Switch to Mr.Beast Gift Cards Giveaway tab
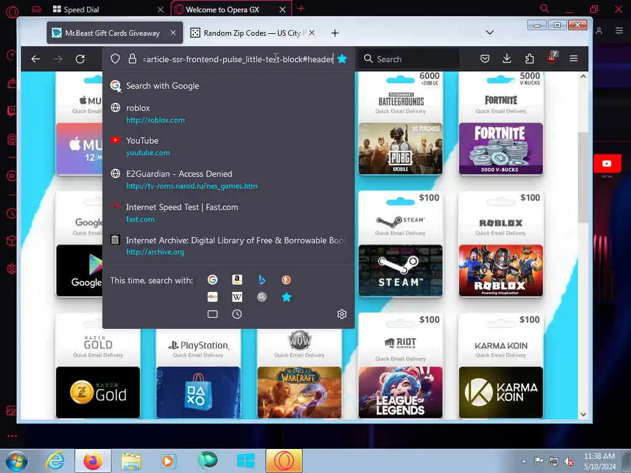 pos(115,33)
